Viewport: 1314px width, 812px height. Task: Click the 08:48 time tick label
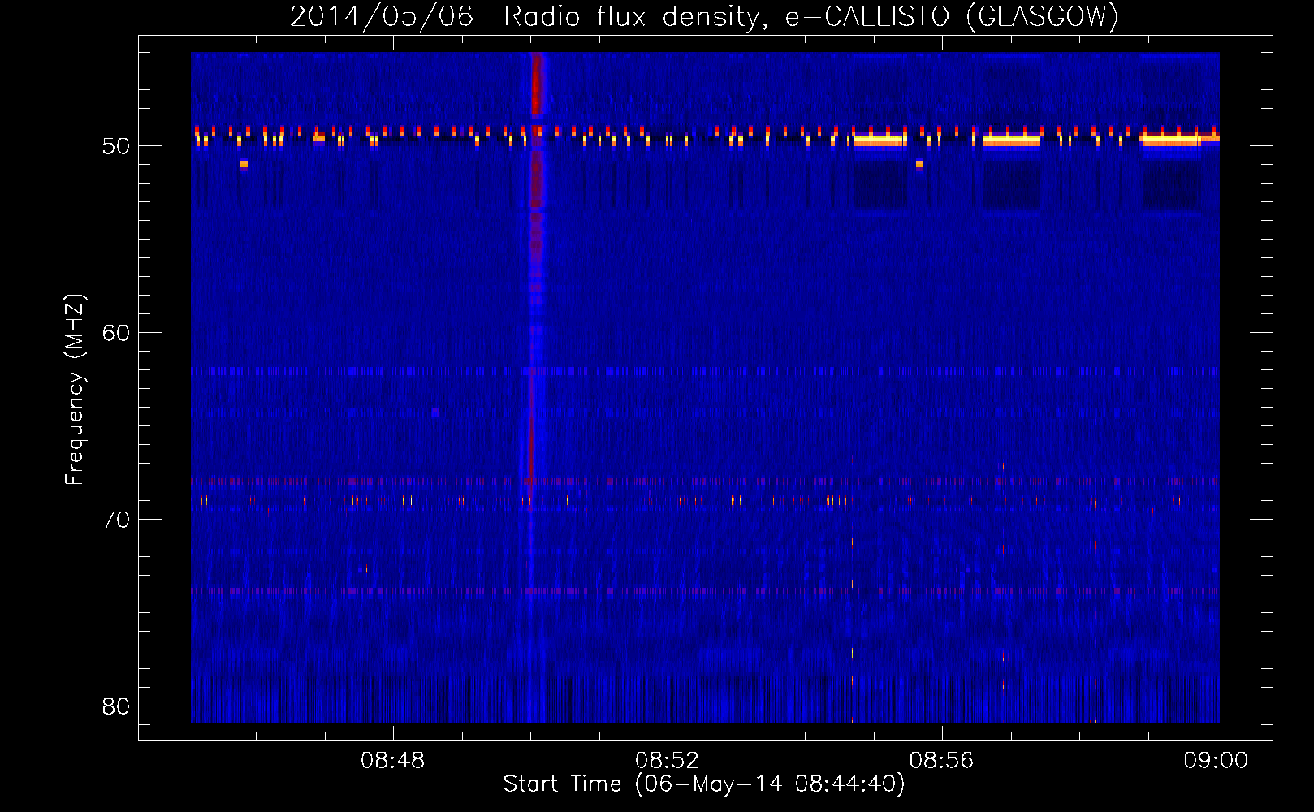pos(393,761)
